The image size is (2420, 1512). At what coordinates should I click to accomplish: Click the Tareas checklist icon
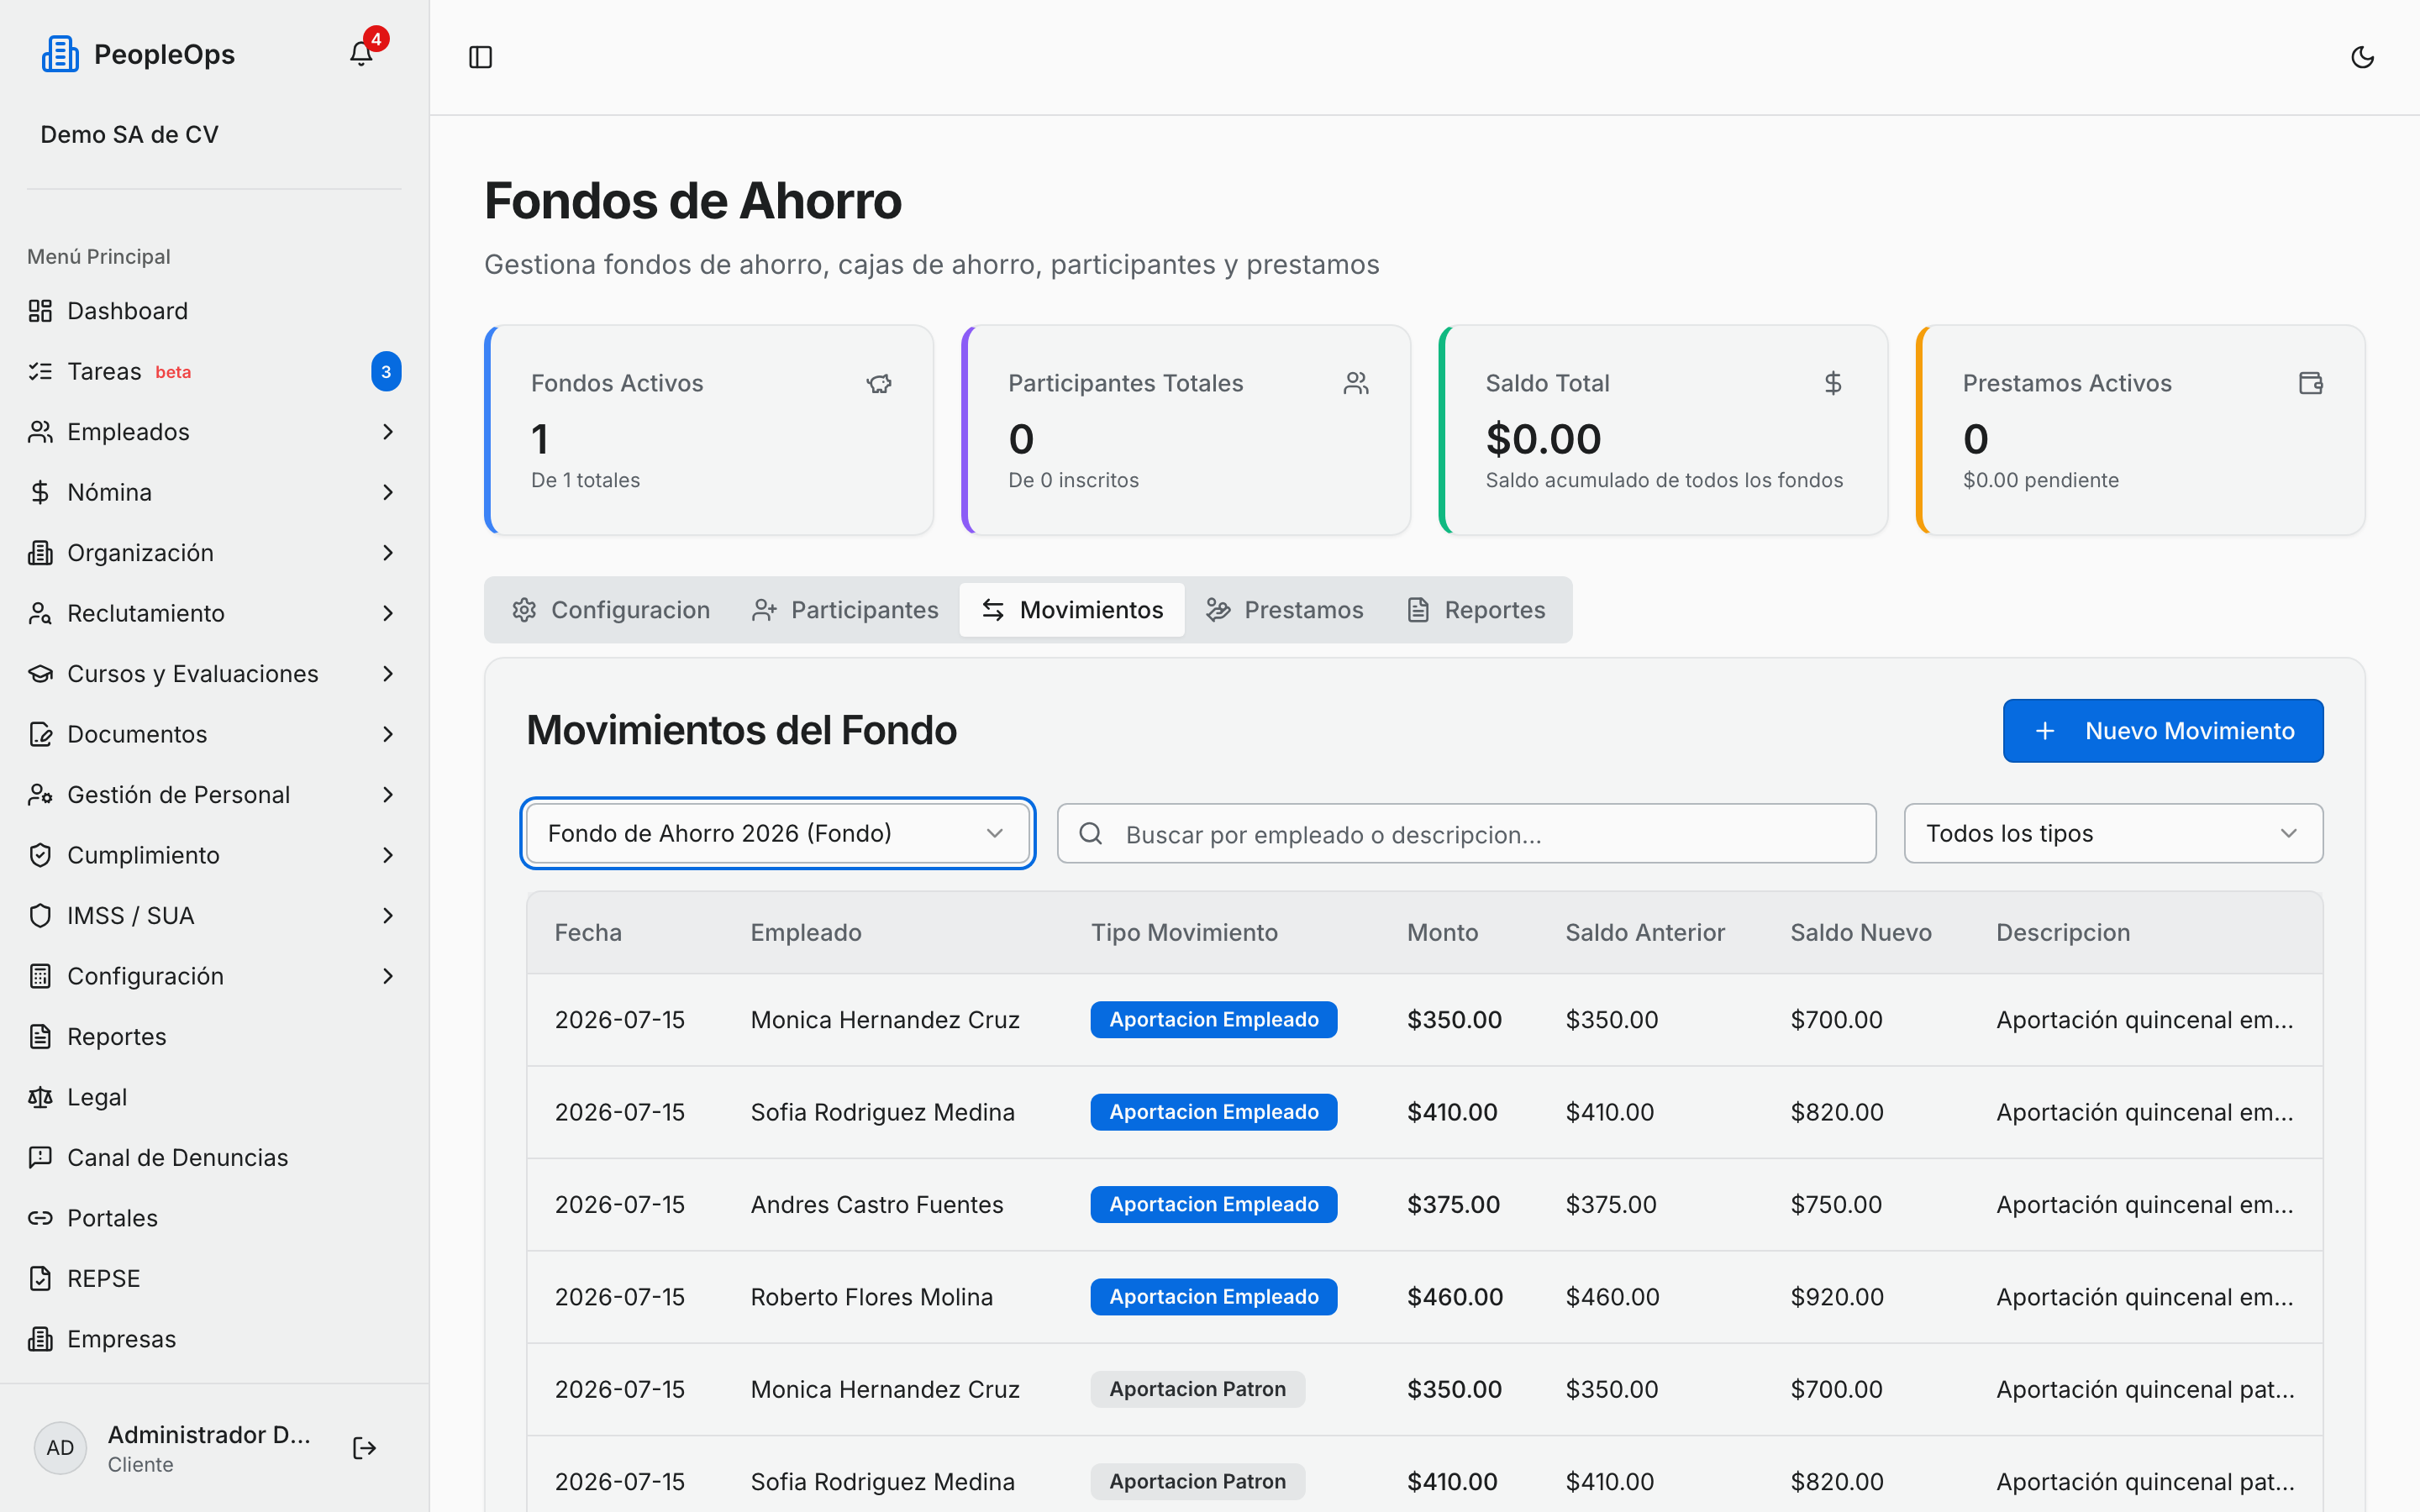pos(40,372)
